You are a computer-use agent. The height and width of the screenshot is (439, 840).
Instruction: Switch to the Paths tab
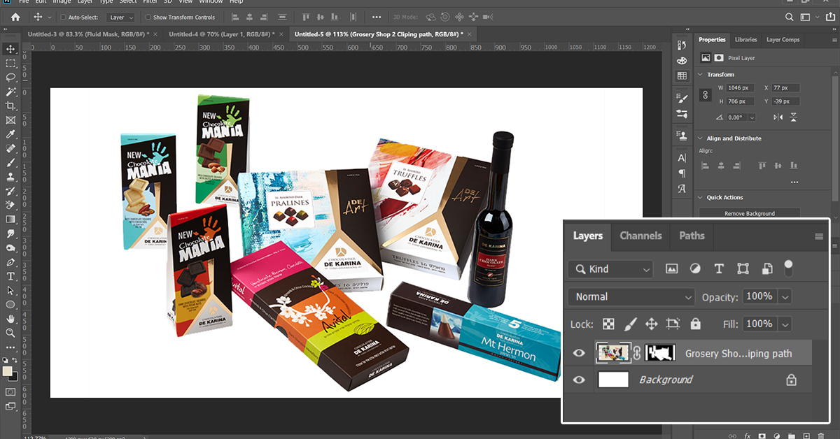[692, 236]
